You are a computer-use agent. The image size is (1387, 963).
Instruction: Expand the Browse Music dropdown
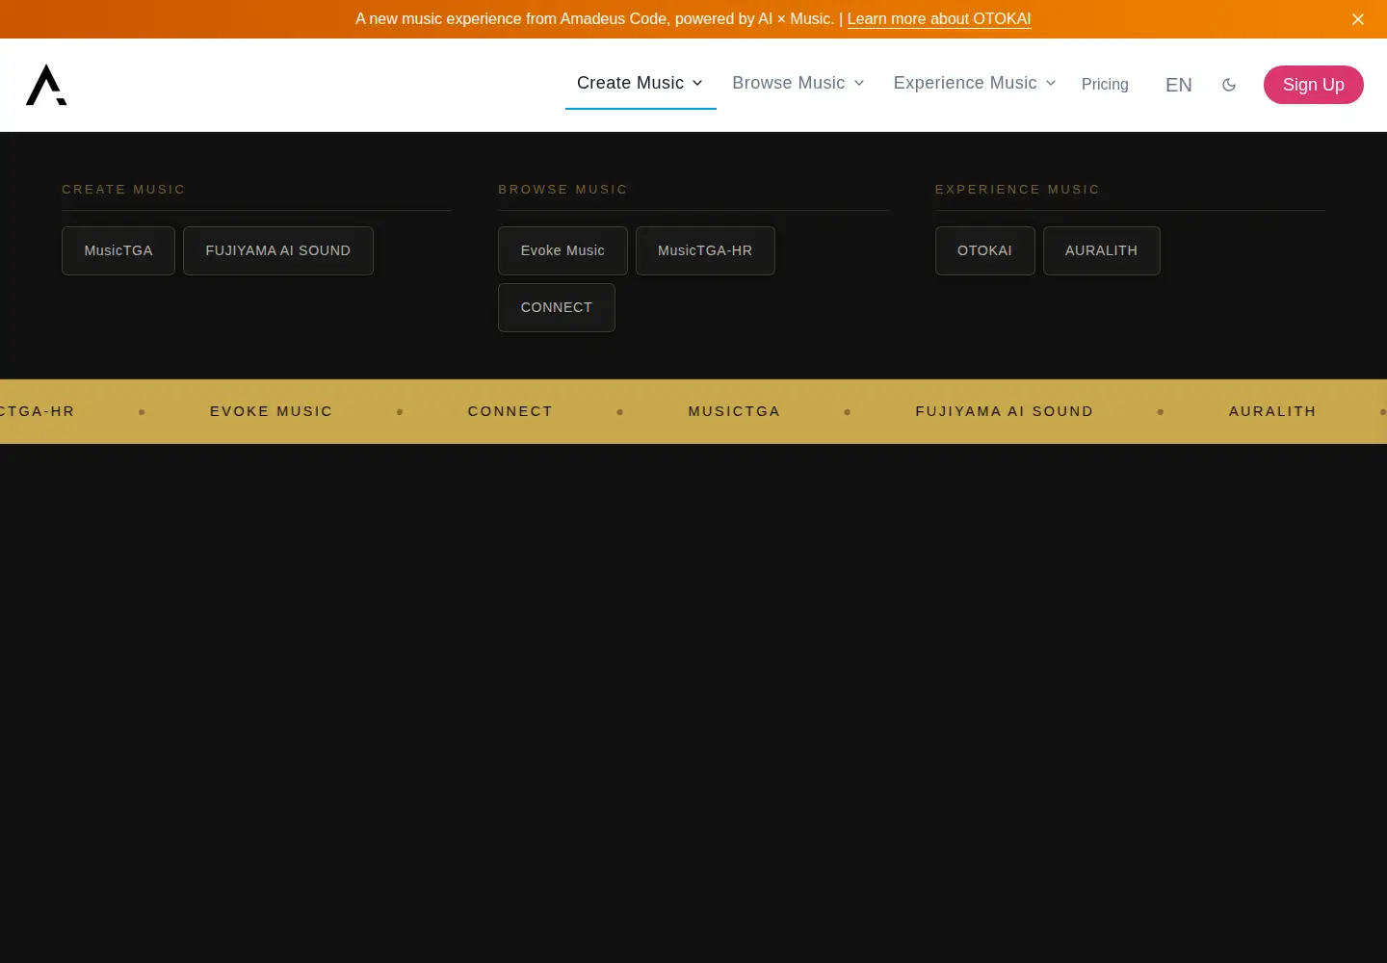tap(798, 84)
